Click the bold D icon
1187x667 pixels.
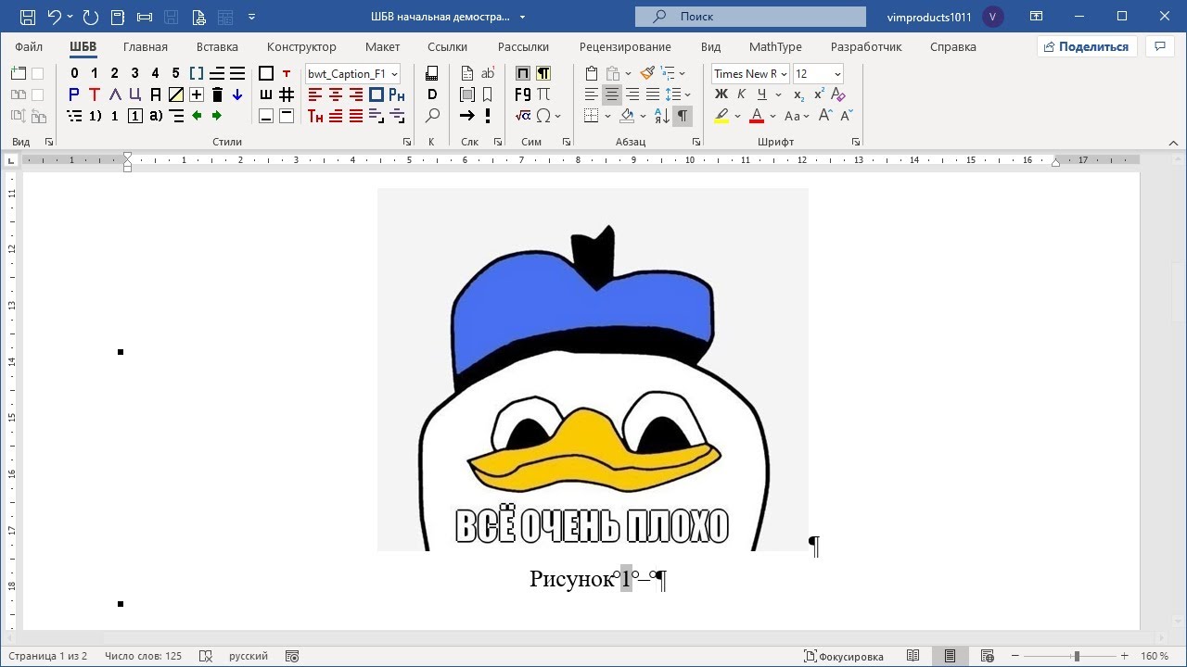pyautogui.click(x=432, y=94)
